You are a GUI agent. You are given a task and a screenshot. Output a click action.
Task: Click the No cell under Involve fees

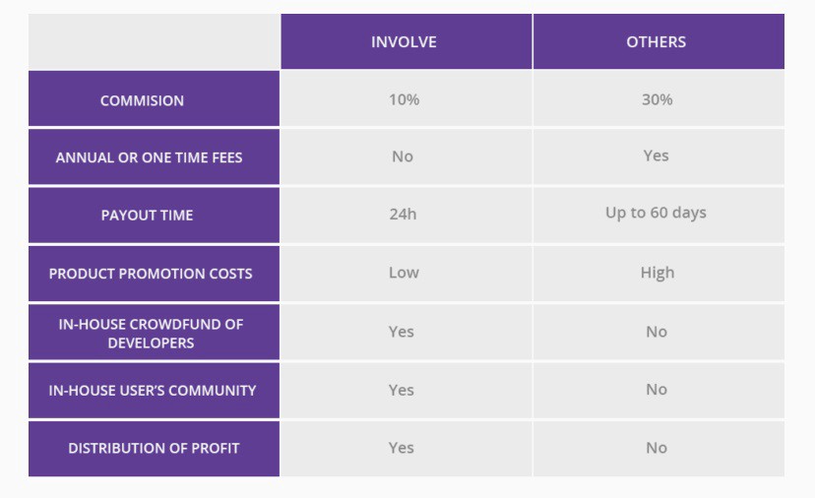coord(407,157)
